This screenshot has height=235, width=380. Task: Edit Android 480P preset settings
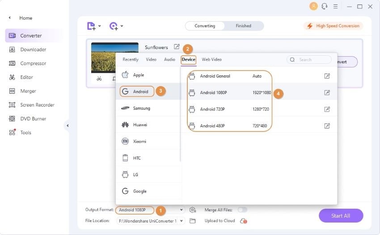[x=327, y=126]
